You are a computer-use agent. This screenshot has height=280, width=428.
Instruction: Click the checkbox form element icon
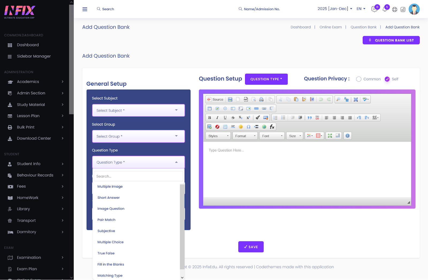217,109
